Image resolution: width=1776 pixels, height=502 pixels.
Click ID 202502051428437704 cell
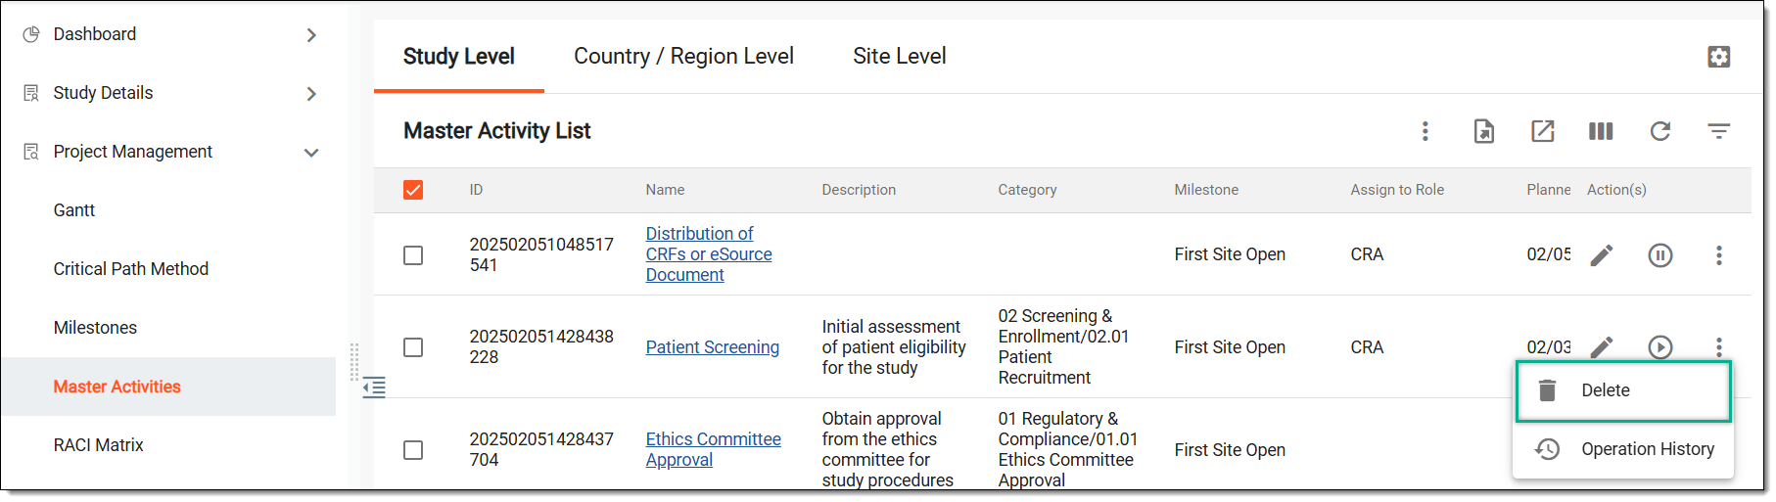coord(541,449)
